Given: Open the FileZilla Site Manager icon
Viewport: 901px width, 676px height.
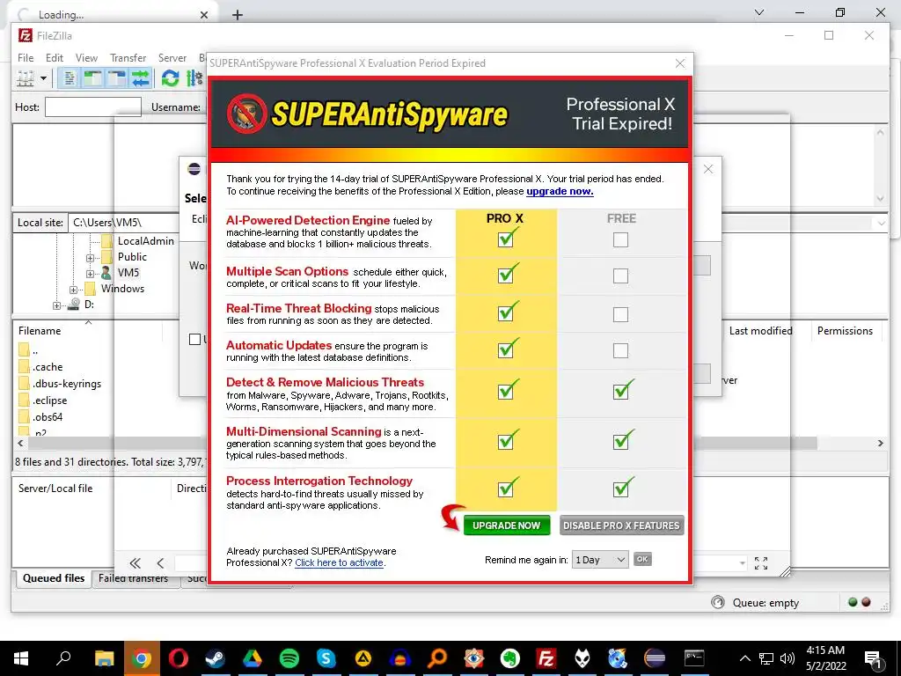Looking at the screenshot, I should coord(26,78).
